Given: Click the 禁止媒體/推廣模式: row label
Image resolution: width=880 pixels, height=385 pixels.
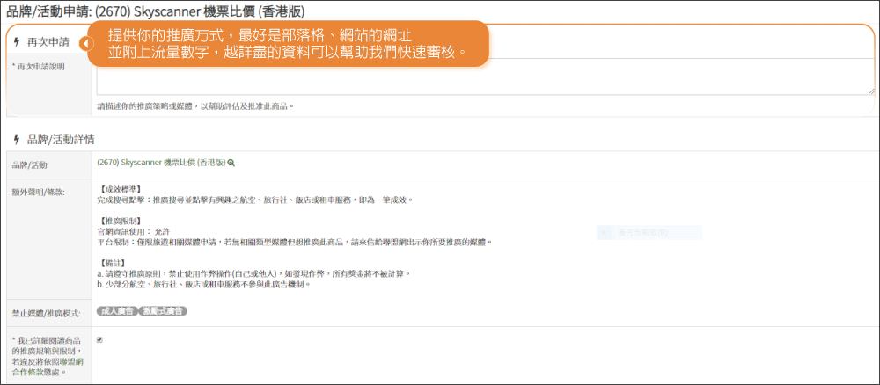Looking at the screenshot, I should click(x=46, y=313).
